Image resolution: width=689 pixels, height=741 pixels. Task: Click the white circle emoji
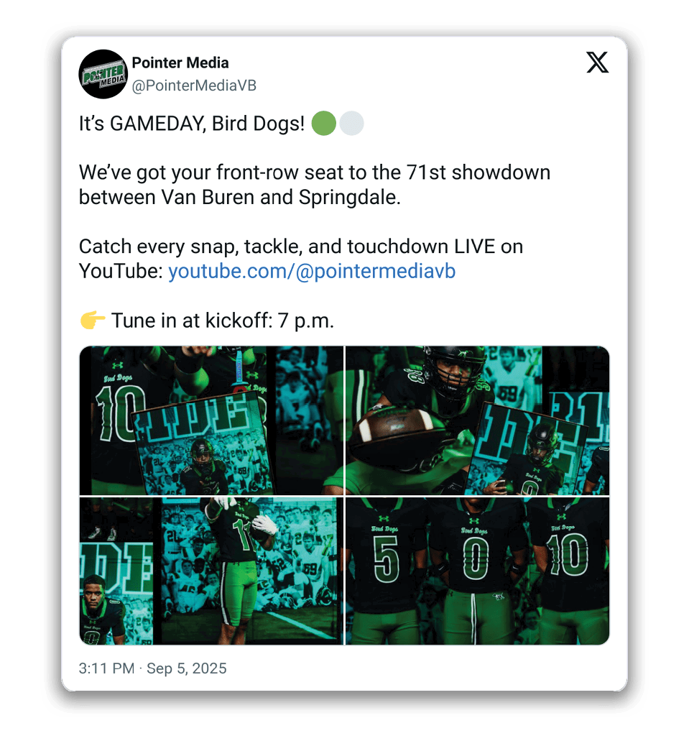(x=351, y=124)
